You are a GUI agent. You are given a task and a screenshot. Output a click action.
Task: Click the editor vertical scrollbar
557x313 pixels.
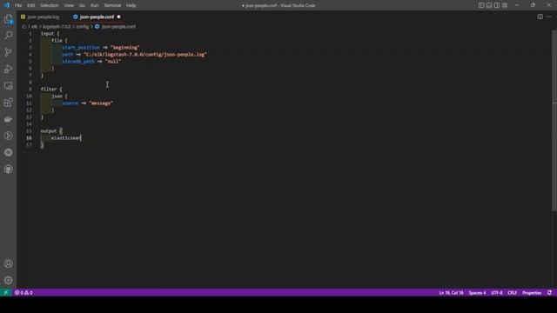tap(554, 121)
